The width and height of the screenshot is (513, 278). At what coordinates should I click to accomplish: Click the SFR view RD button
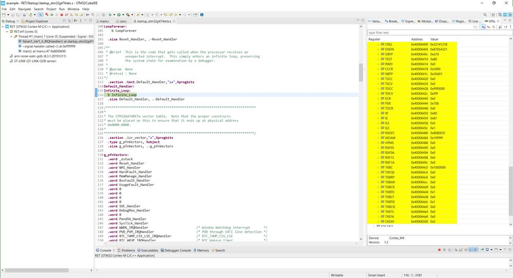coord(476,27)
